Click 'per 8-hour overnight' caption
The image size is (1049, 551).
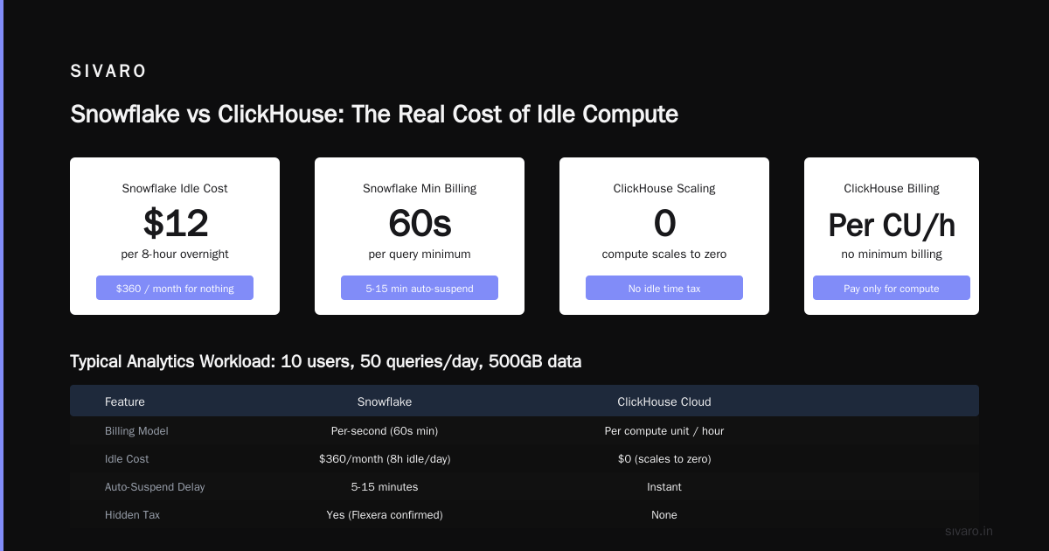175,255
